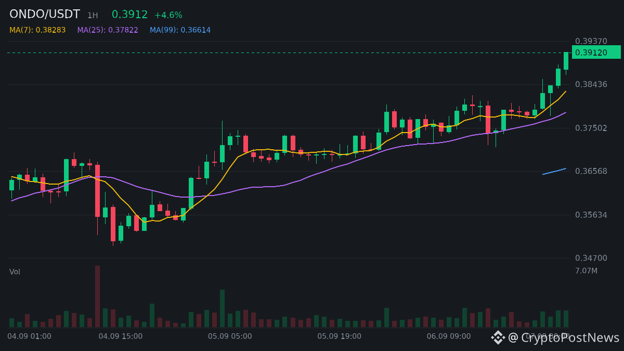Select the 1H timeframe label
Image resolution: width=624 pixels, height=351 pixels.
click(93, 16)
